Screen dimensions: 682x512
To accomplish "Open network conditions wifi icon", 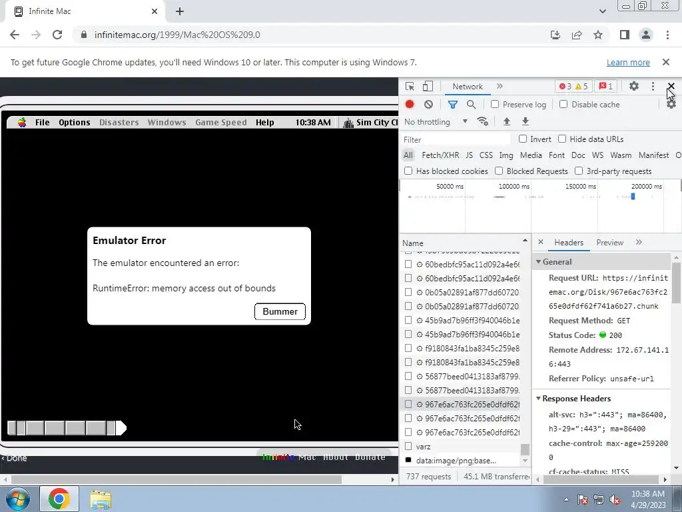I will click(482, 121).
